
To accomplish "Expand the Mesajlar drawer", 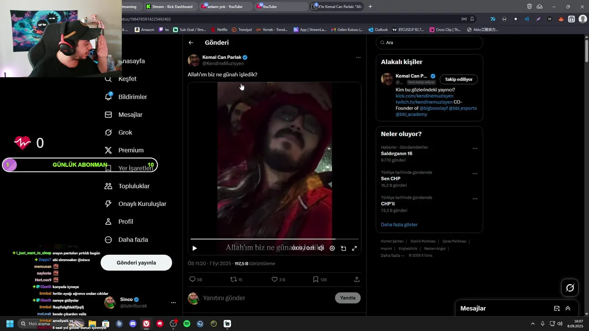I will 568,308.
